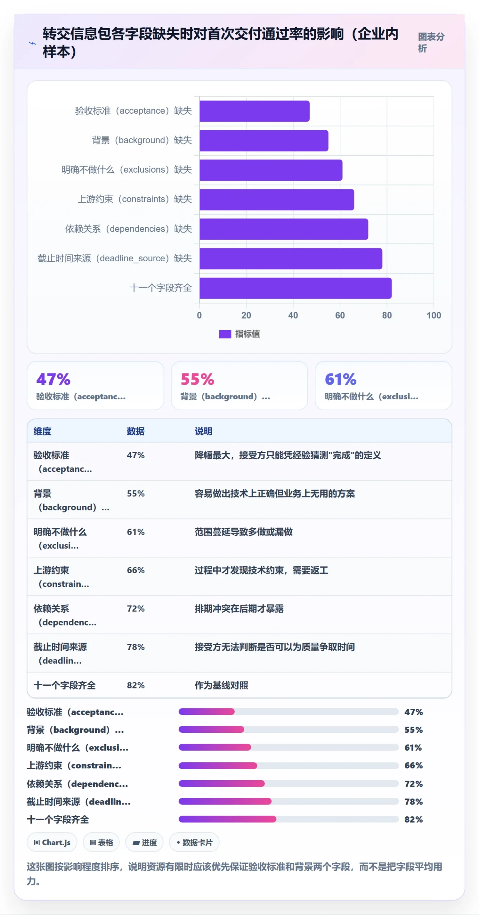479x915 pixels.
Task: Click the 截止时间来源 progress bar at 78%
Action: click(x=289, y=801)
